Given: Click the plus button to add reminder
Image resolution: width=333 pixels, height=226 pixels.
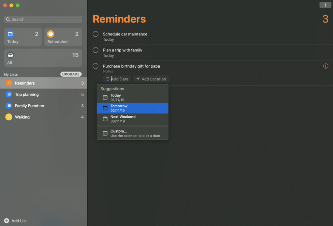Looking at the screenshot, I should click(325, 5).
